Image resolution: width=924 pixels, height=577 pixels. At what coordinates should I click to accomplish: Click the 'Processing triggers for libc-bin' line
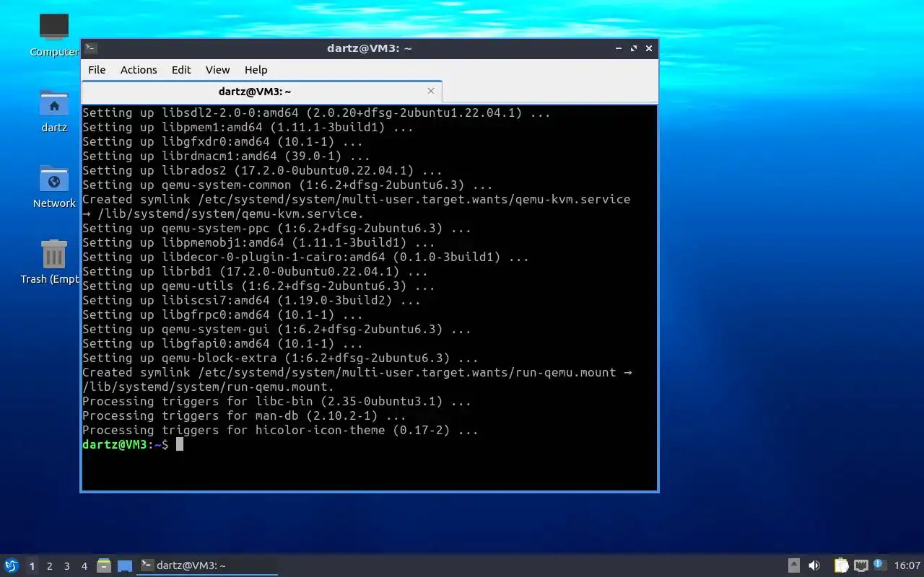pos(276,402)
